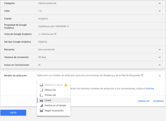Click the Selecciona un modelo de atribución text

[x=89, y=76]
